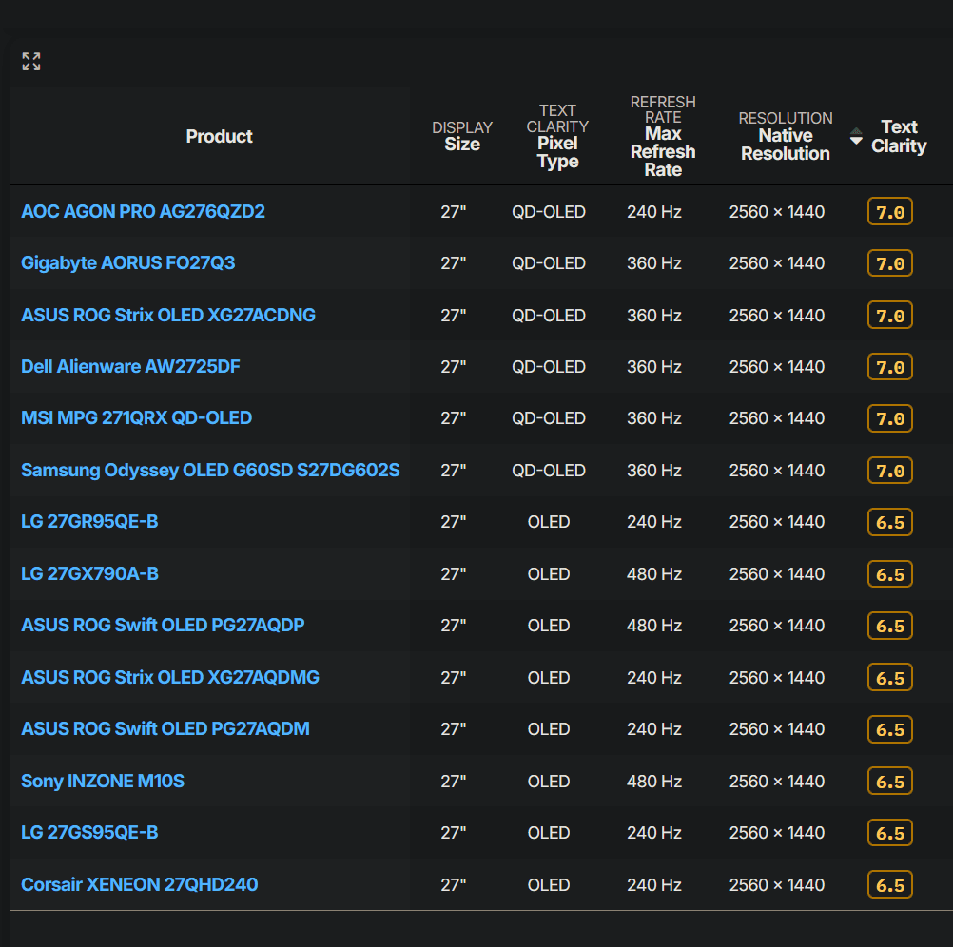Screen dimensions: 953x947
Task: Open LG 27GR95QE-B product link
Action: tap(89, 522)
